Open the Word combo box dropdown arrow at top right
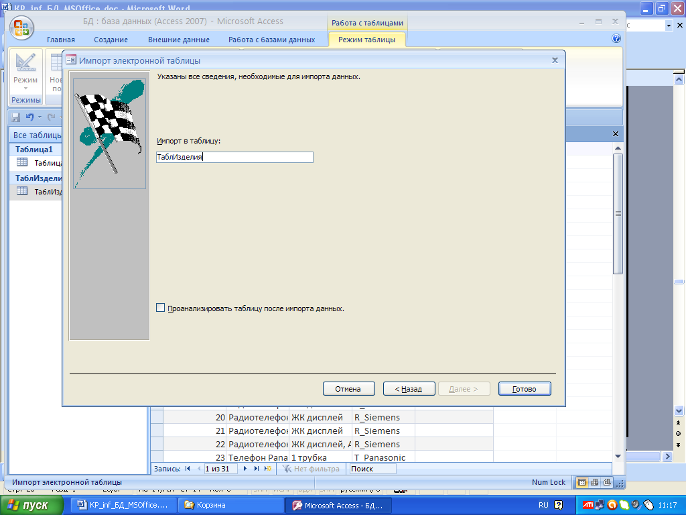The height and width of the screenshot is (515, 686). coord(669,26)
